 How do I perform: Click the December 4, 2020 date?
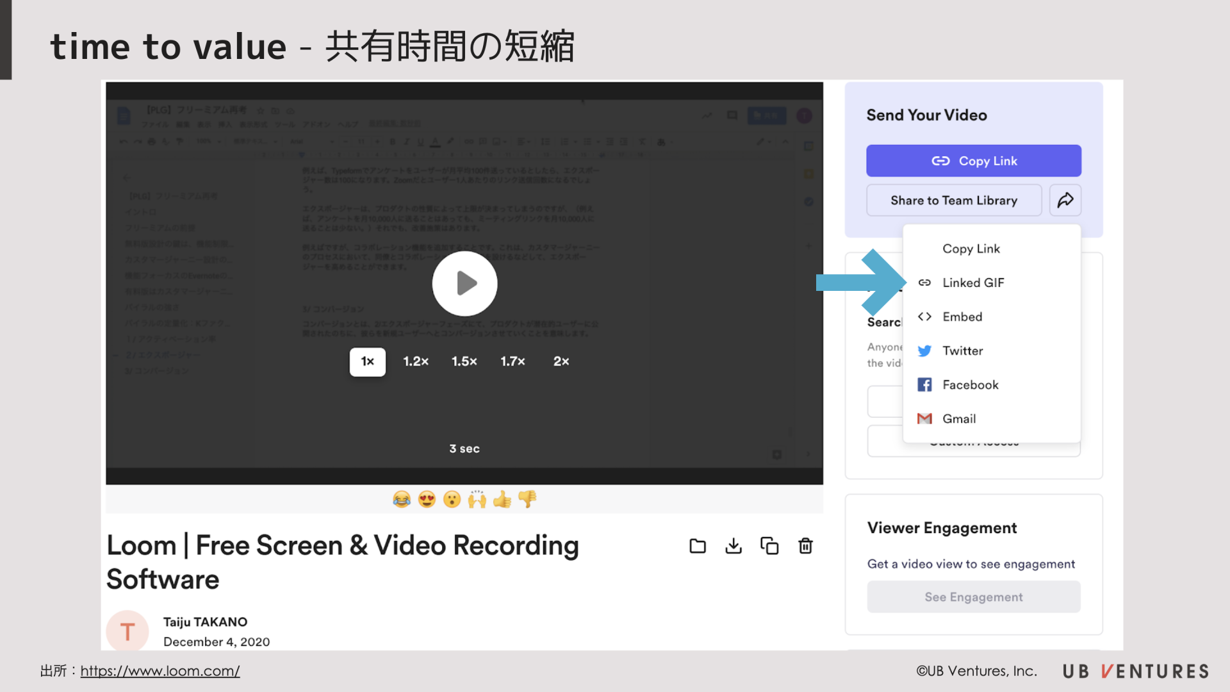pos(217,642)
